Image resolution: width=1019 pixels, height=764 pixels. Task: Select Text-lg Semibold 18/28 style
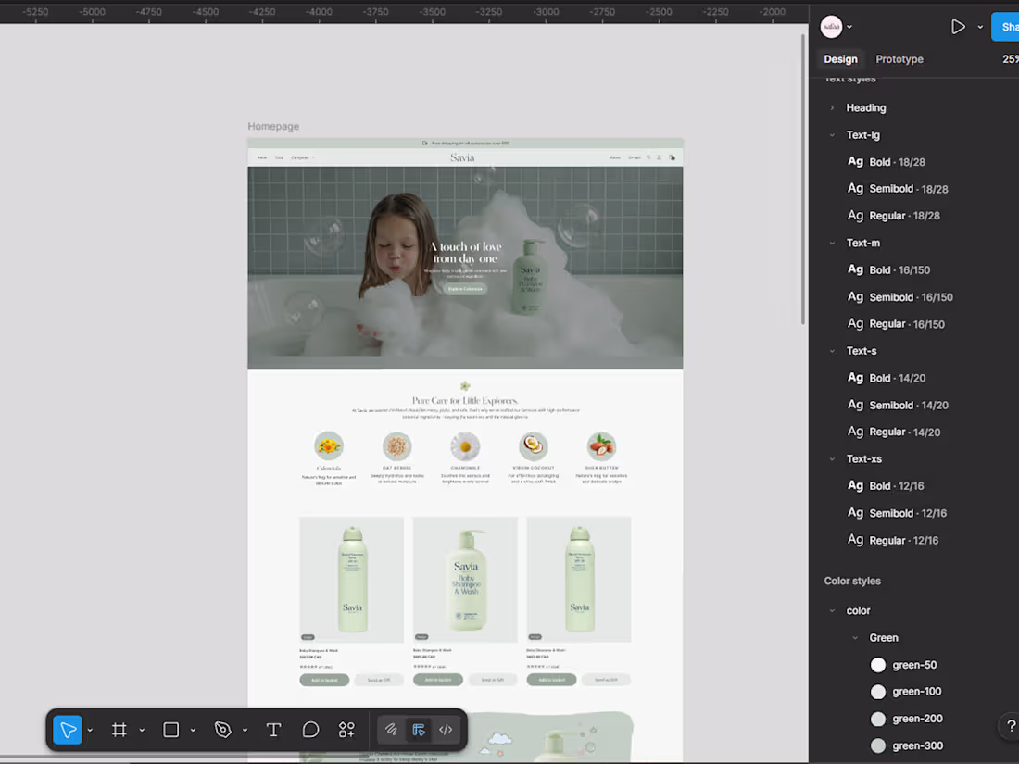898,188
